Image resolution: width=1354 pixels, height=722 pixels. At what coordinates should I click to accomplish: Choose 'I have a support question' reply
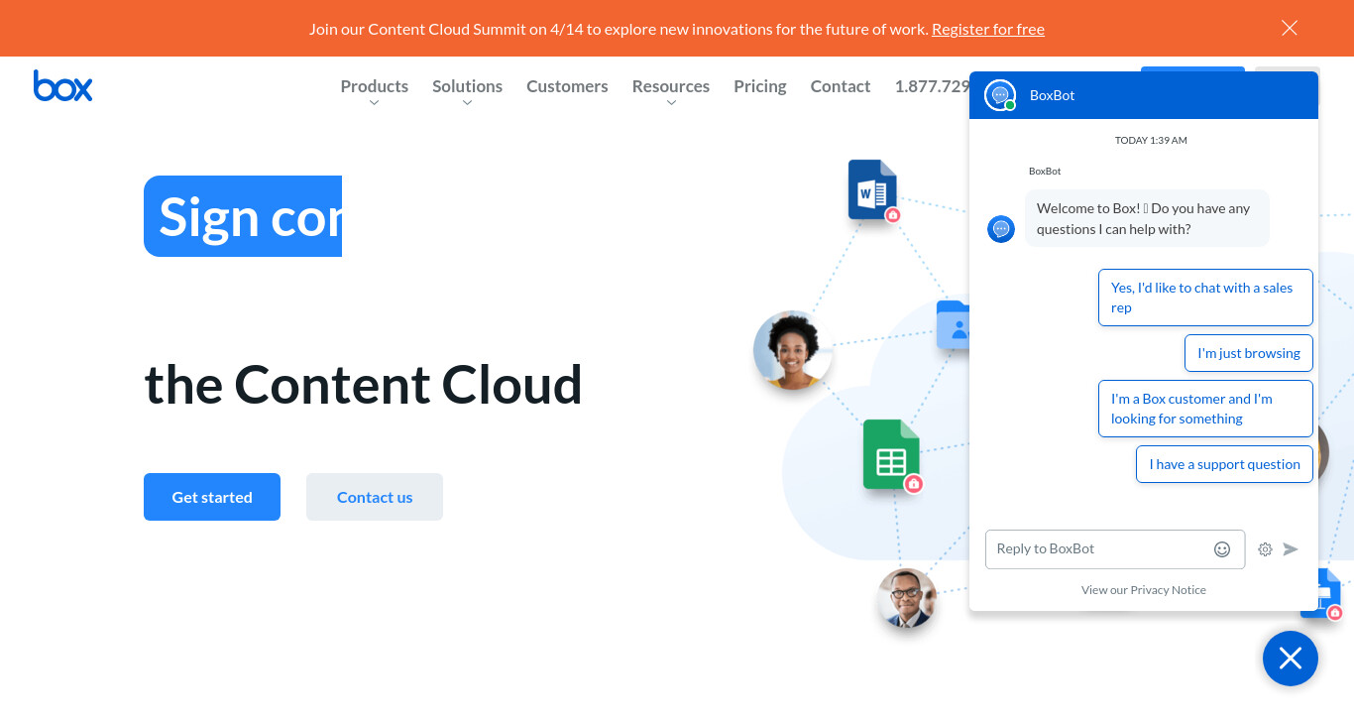click(1225, 464)
